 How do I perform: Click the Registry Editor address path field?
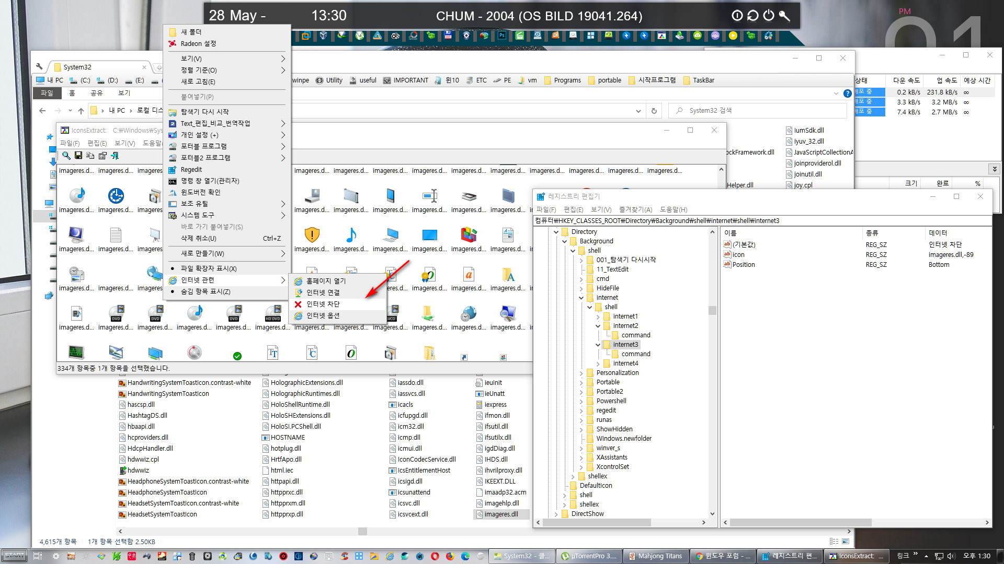pyautogui.click(x=762, y=220)
